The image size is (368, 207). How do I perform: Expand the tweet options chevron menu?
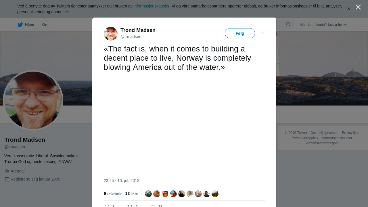[x=262, y=33]
